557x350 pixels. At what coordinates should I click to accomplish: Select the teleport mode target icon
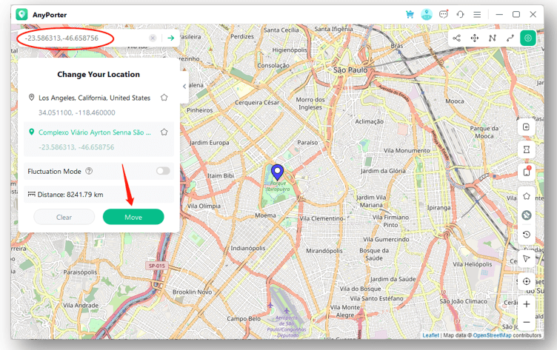click(x=528, y=38)
